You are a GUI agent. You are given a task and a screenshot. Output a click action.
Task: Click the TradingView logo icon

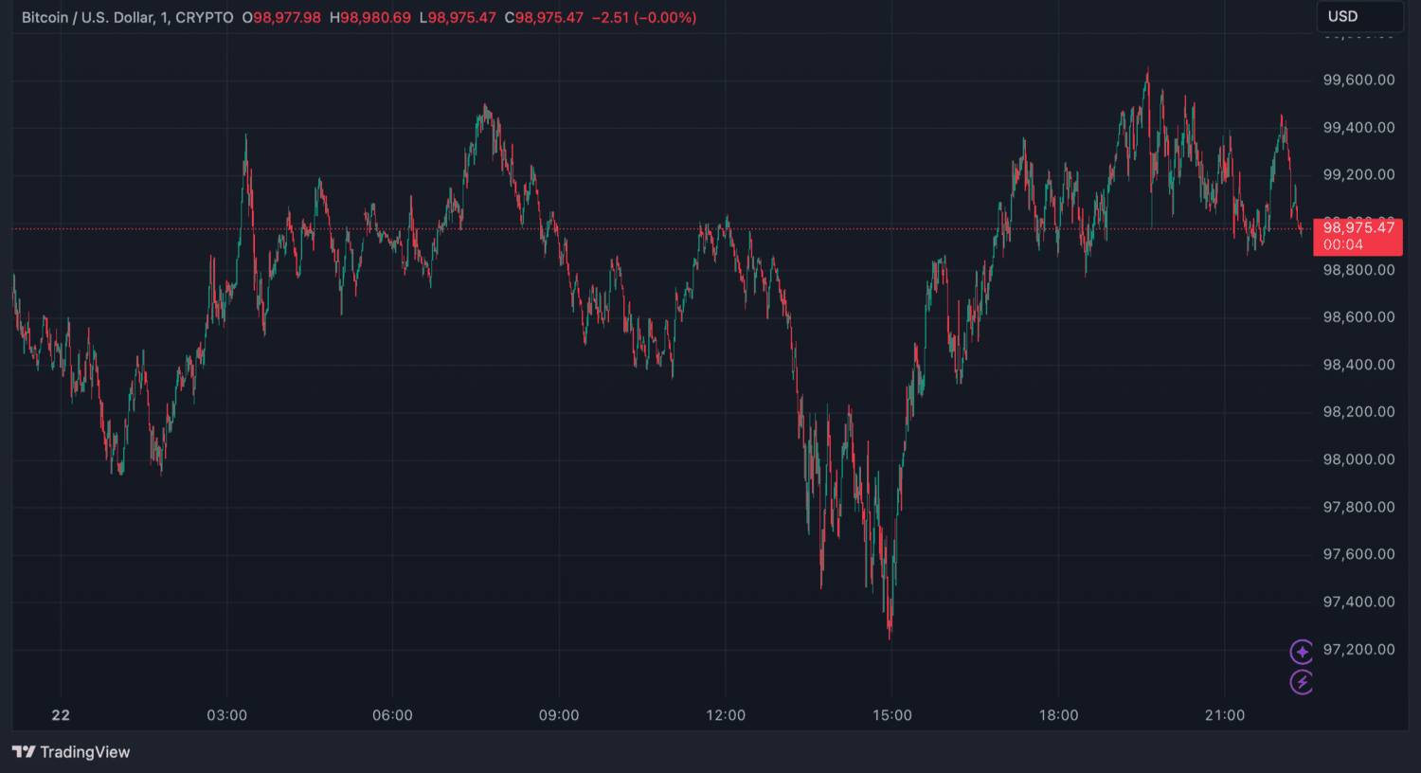(x=24, y=752)
